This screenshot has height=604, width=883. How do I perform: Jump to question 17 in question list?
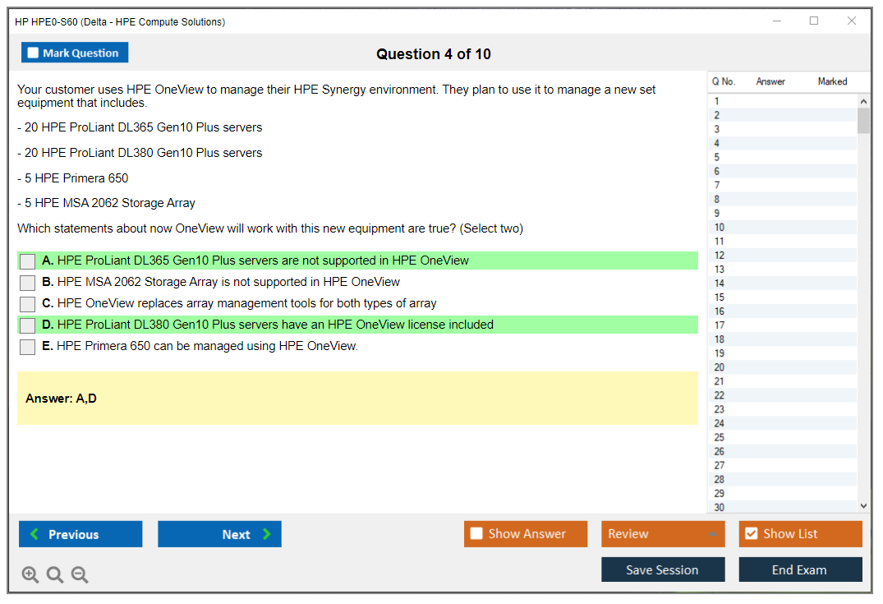click(x=720, y=325)
